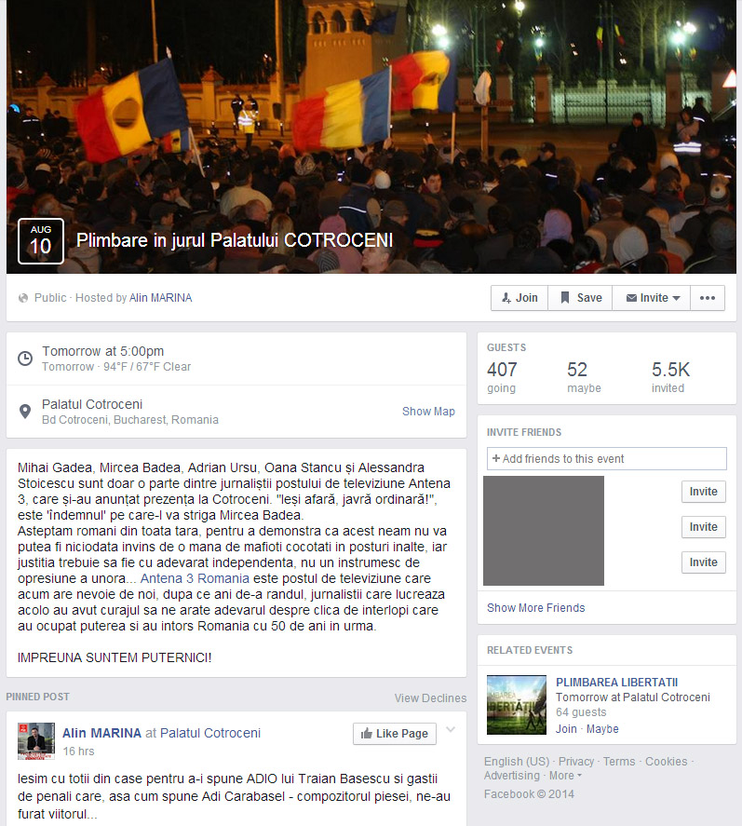This screenshot has width=742, height=826.
Task: Open View Declines list
Action: click(x=430, y=698)
